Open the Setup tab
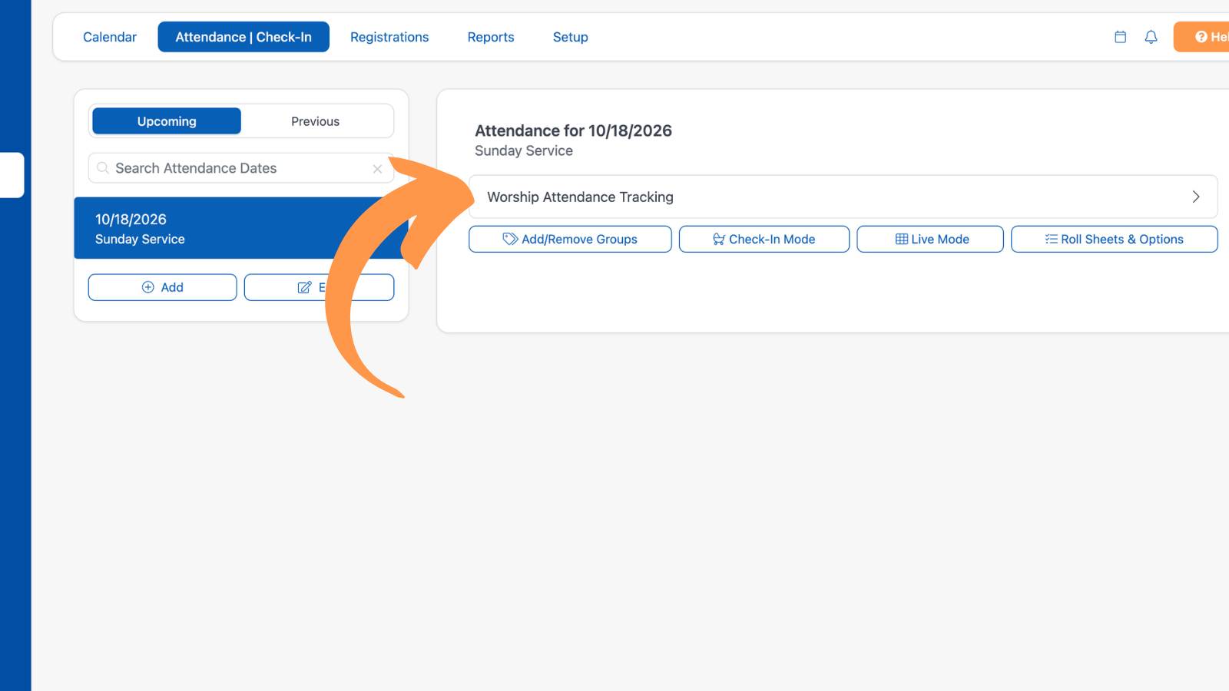Screen dimensions: 1229x691 (571, 37)
